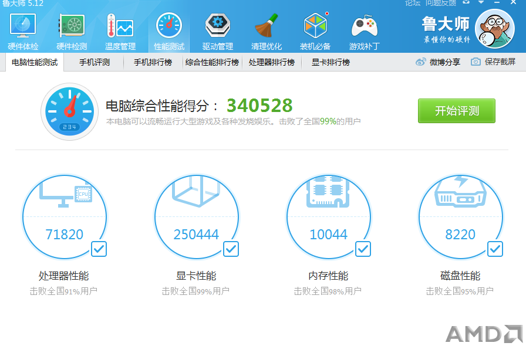Click the disk score 8220
The height and width of the screenshot is (346, 526).
[x=460, y=235]
